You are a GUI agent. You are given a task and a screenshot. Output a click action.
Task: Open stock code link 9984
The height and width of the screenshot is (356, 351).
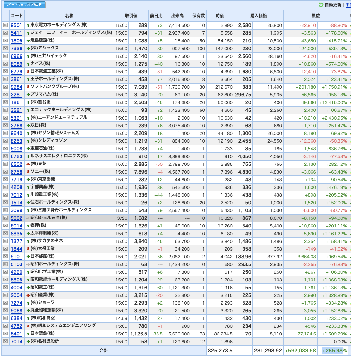[x=17, y=87]
